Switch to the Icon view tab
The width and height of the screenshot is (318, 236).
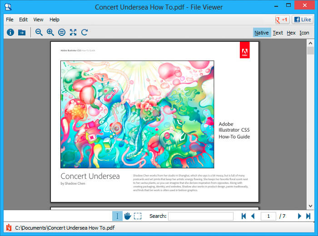(x=304, y=33)
